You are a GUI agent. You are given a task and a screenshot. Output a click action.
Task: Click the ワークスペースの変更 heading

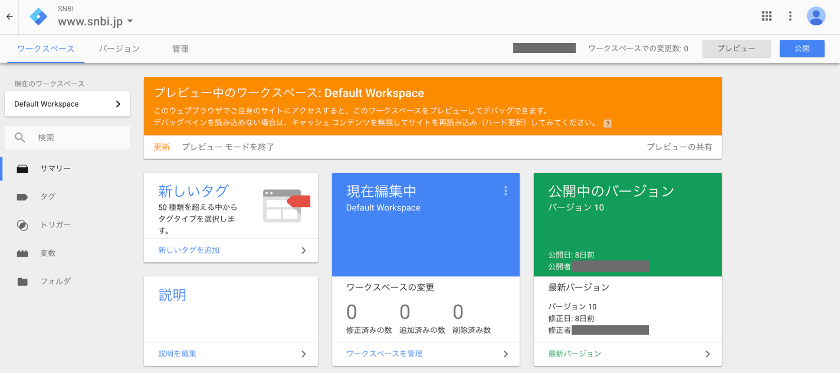[390, 288]
